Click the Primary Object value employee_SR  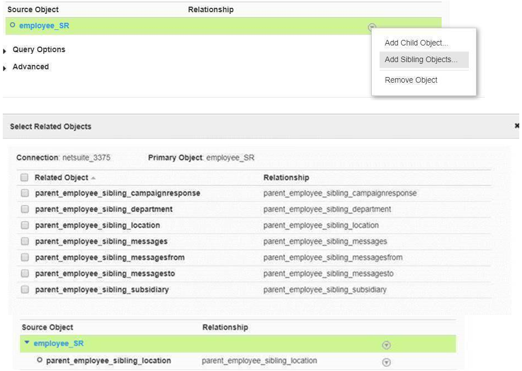[231, 157]
